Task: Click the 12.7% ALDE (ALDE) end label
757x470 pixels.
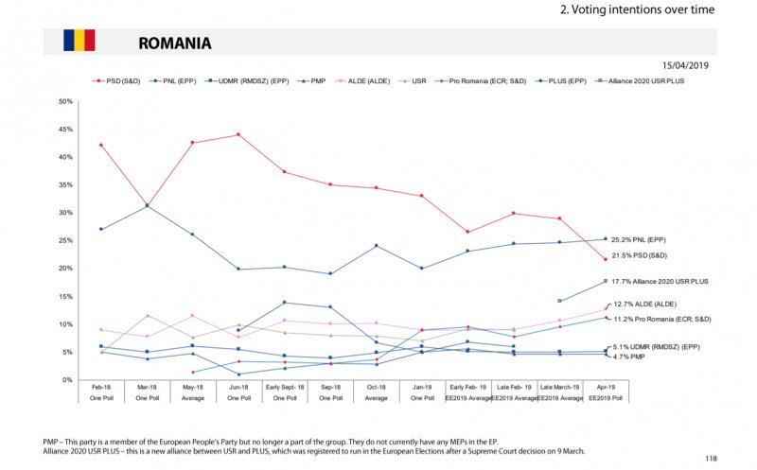Action: click(646, 305)
